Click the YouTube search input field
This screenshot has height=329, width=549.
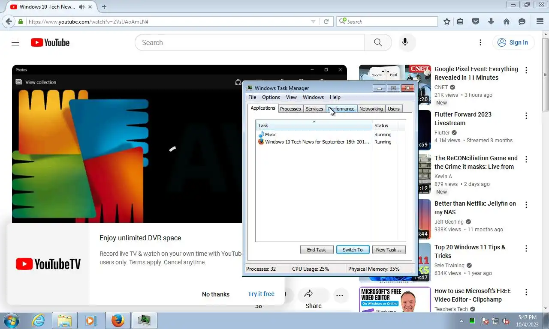pyautogui.click(x=250, y=42)
